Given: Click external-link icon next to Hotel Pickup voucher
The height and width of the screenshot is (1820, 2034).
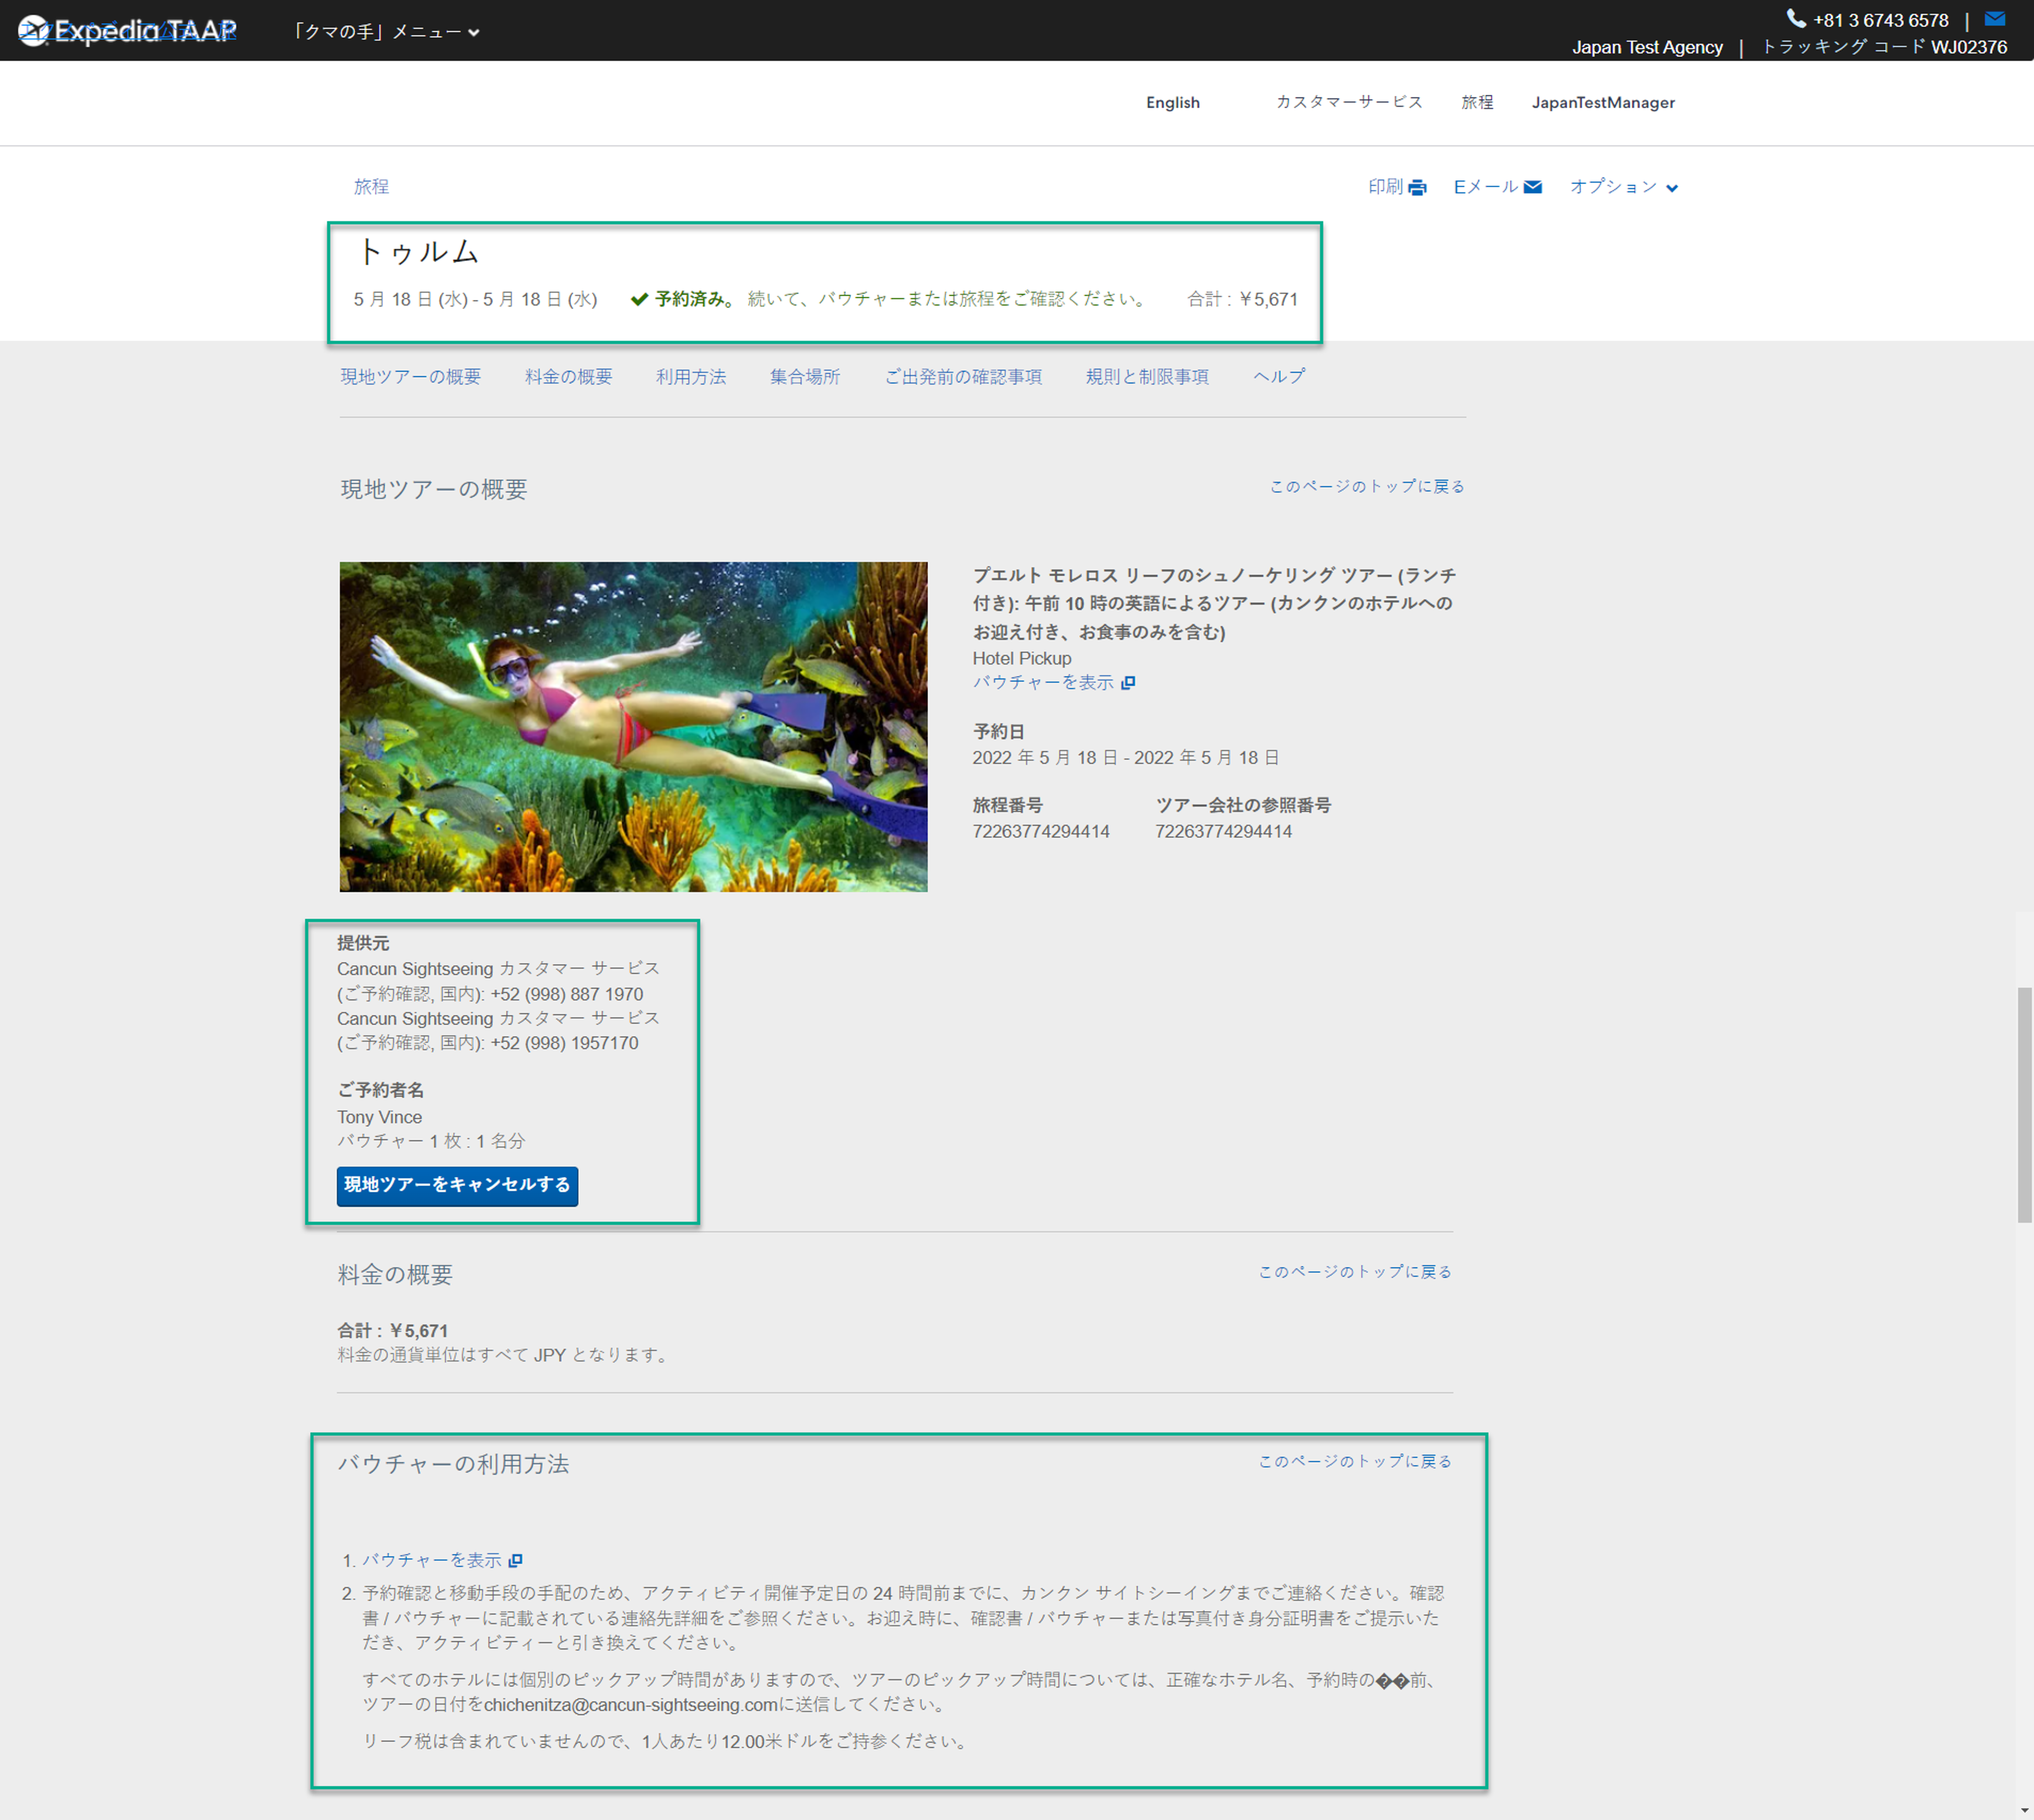Looking at the screenshot, I should tap(1128, 683).
